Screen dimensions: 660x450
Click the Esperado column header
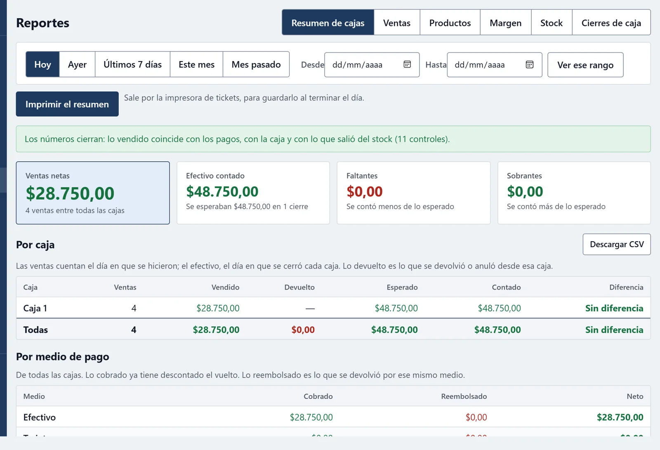click(x=402, y=287)
